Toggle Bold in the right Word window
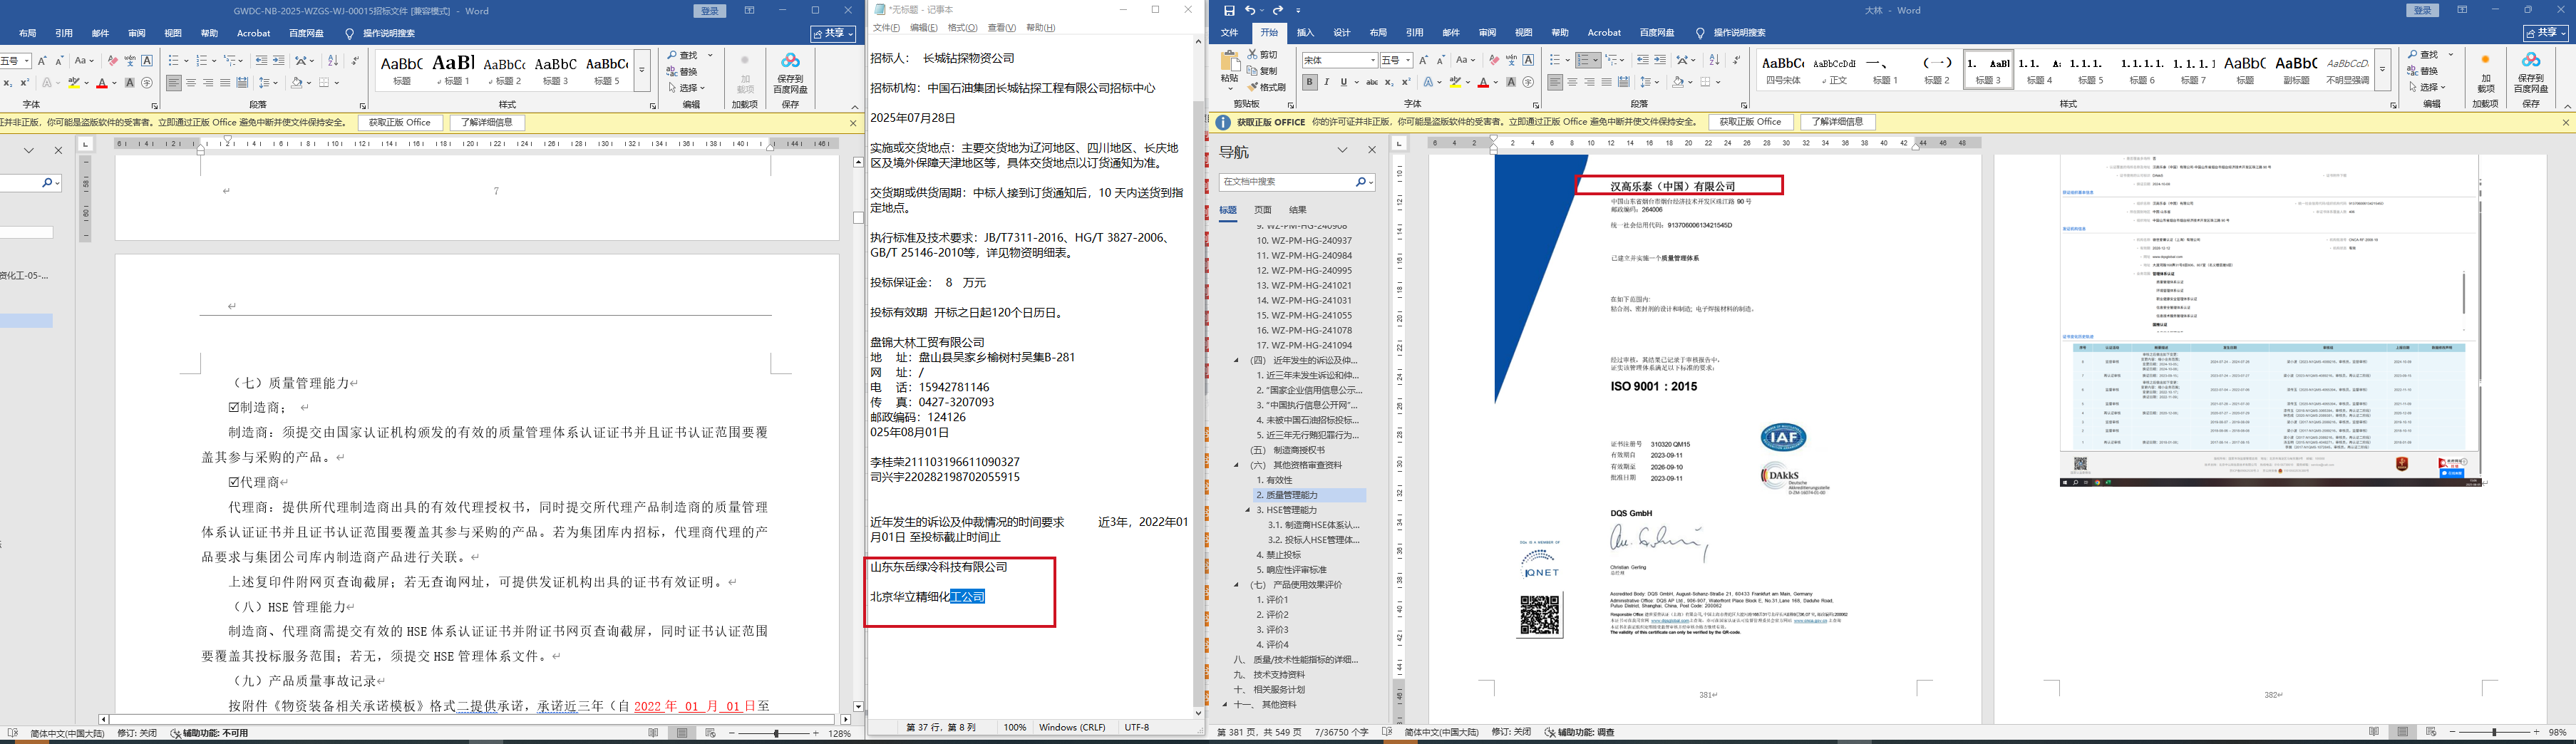This screenshot has width=2576, height=744. 1310,82
